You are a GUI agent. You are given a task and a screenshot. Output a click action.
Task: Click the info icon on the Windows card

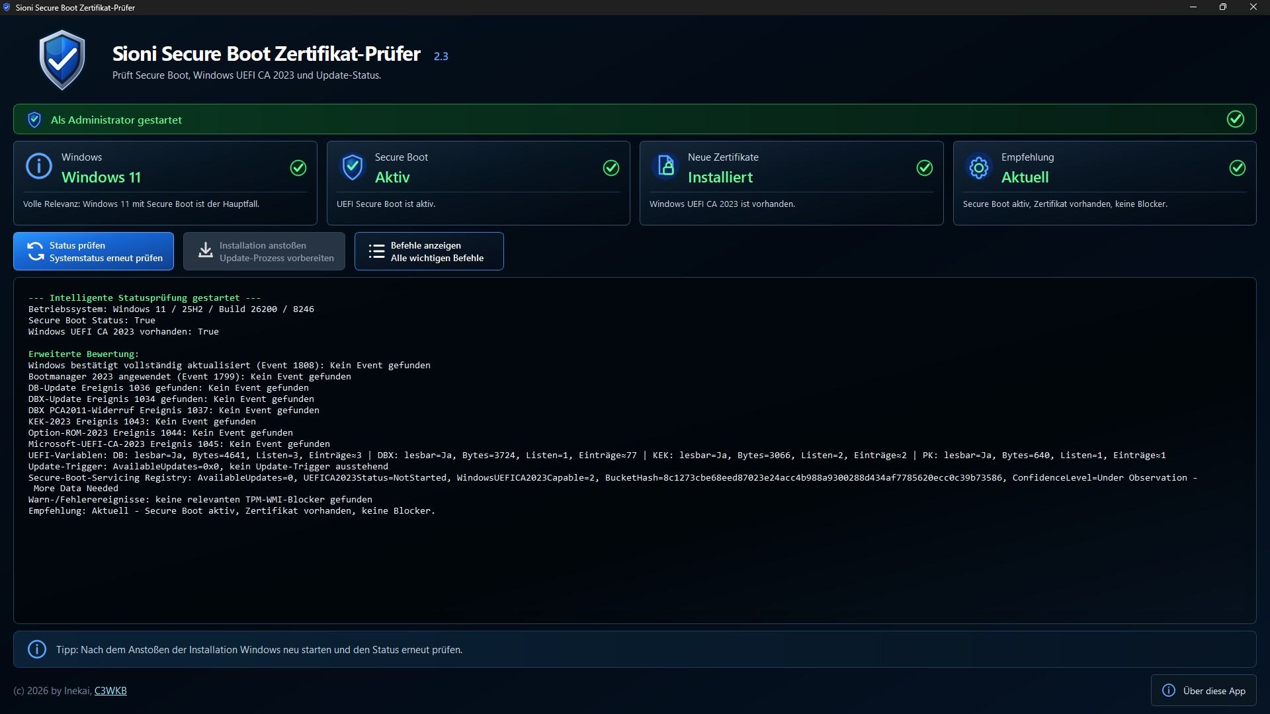(39, 166)
